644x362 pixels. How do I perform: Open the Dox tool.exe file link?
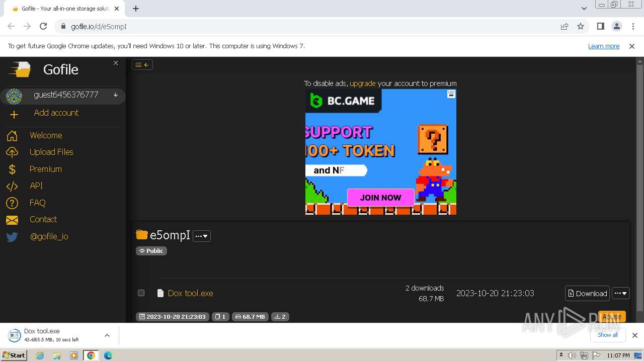click(191, 293)
